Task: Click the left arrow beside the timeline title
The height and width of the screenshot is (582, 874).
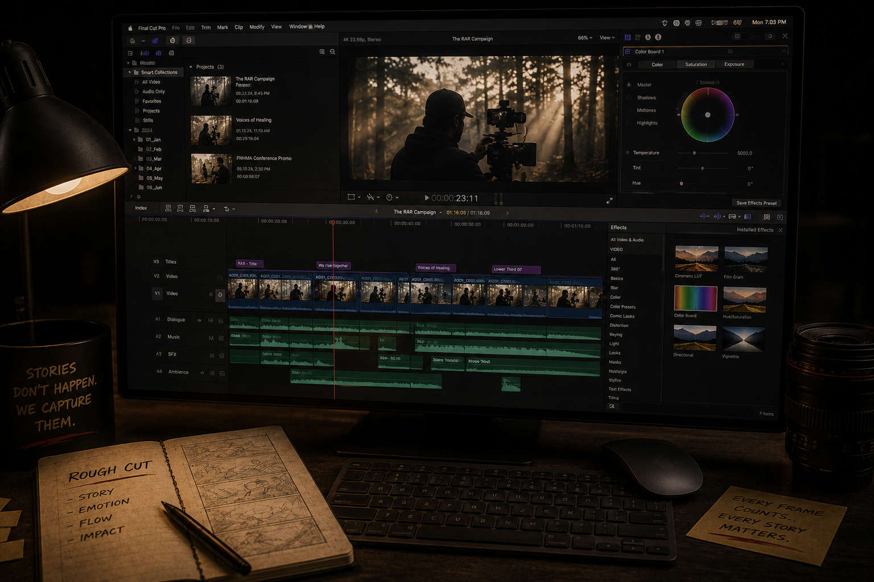Action: [376, 211]
